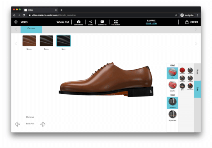The height and width of the screenshot is (148, 212).
Task: Choose the Brown outsole color swatch
Action: point(46,41)
